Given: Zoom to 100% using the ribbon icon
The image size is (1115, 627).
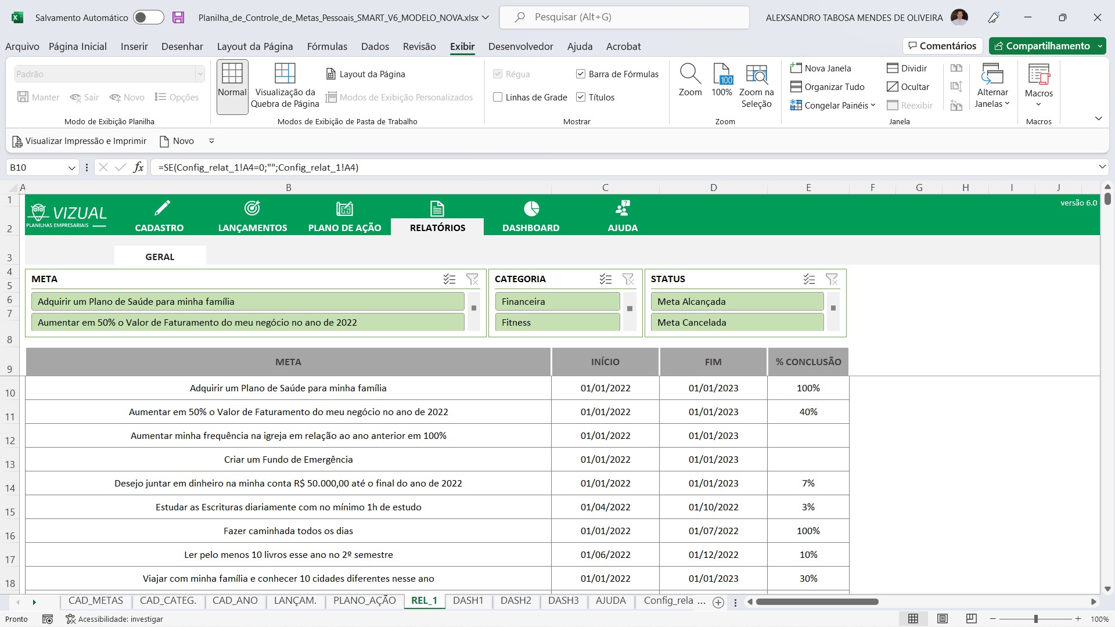Looking at the screenshot, I should [x=722, y=81].
